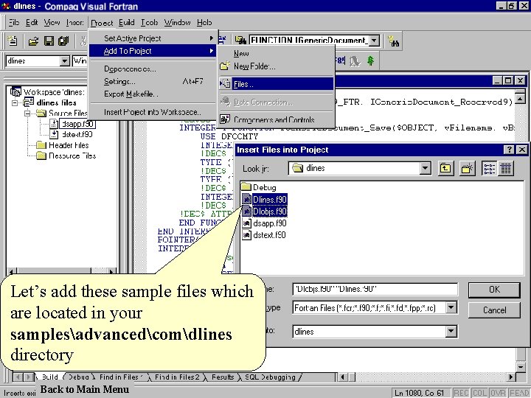This screenshot has height=398, width=531.
Task: Click the Back to Main Menu link
Action: 84,389
